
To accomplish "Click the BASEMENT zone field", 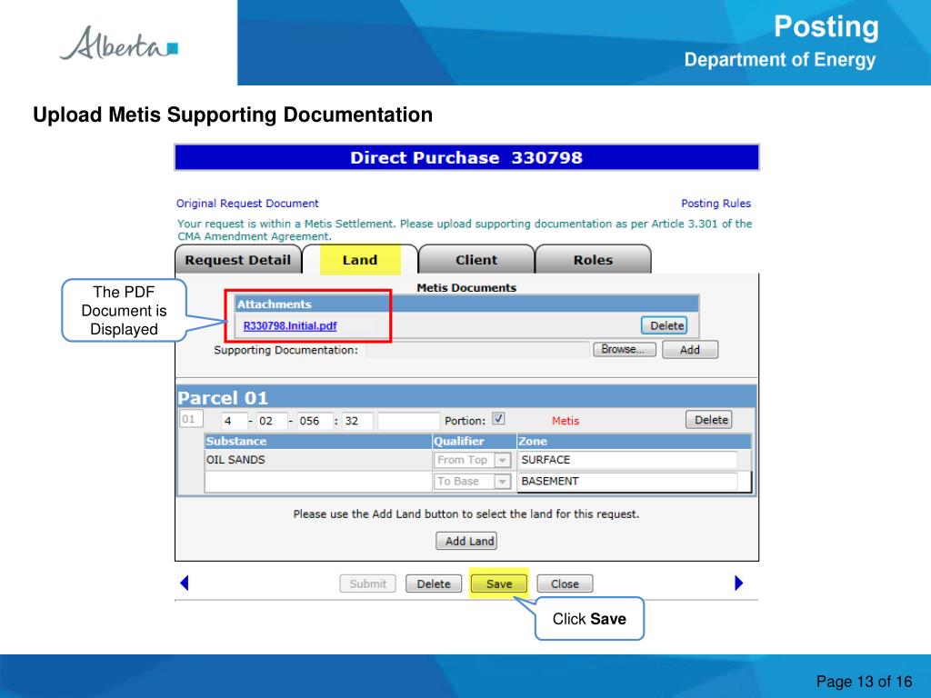I will tap(627, 482).
